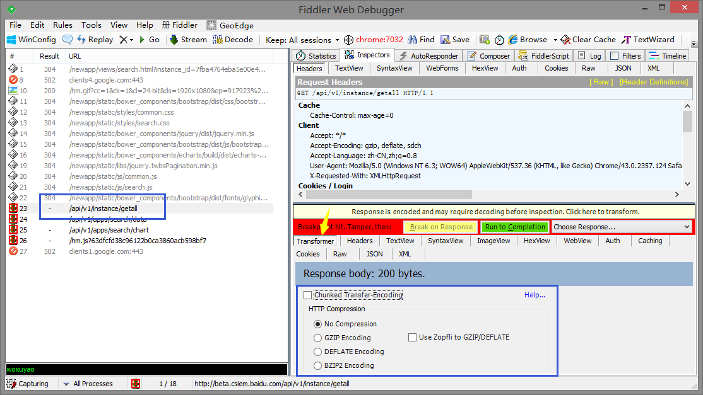Open response ImageView tab
Screen dimensions: 703x395
point(493,241)
